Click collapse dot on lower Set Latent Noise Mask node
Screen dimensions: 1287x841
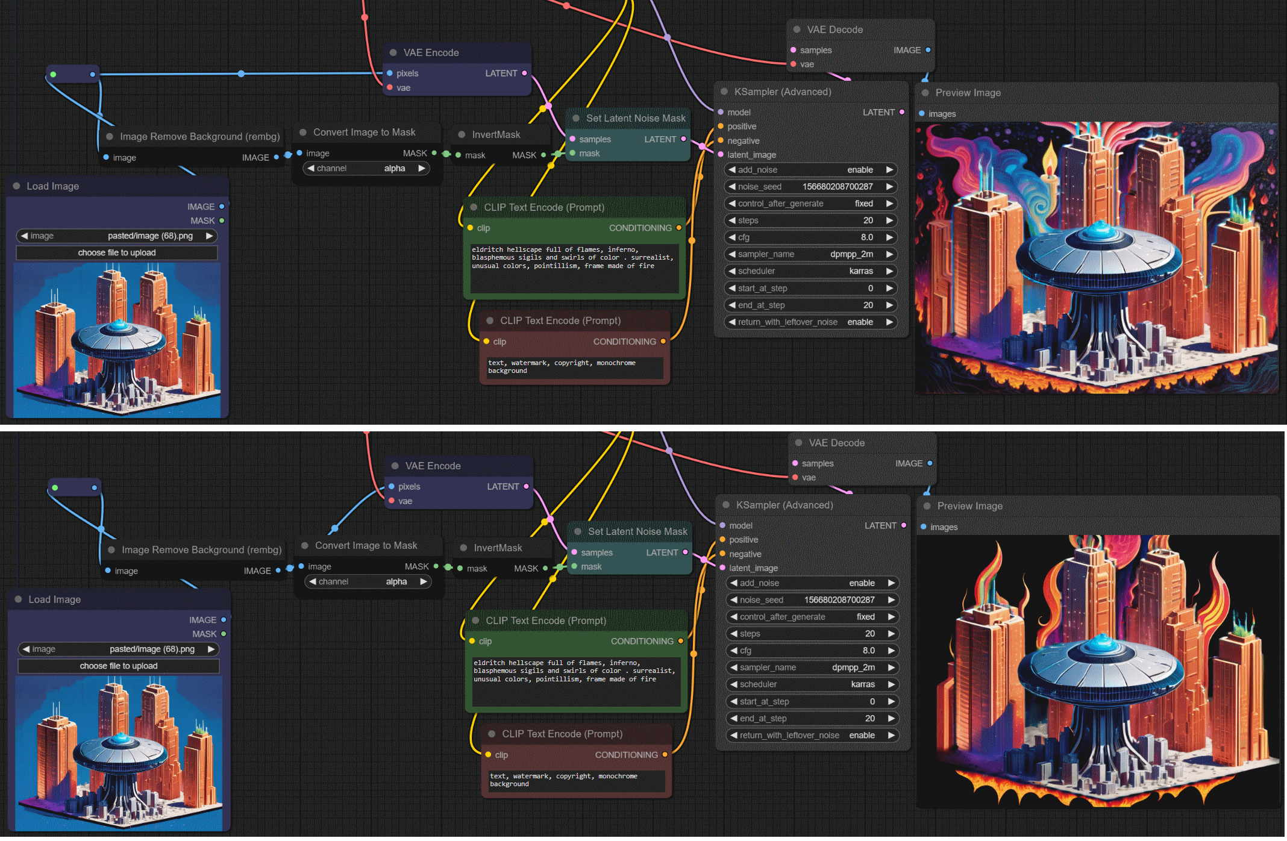click(578, 531)
